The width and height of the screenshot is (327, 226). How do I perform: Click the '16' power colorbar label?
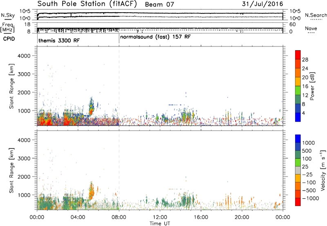305,86
